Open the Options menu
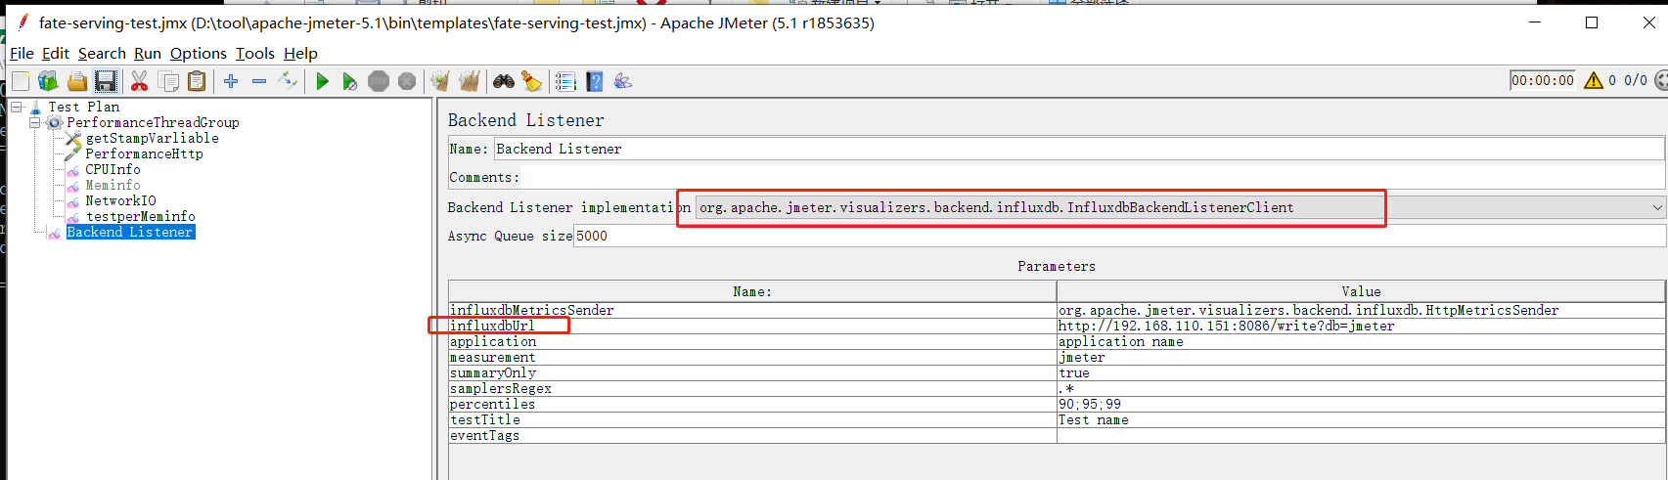 199,53
